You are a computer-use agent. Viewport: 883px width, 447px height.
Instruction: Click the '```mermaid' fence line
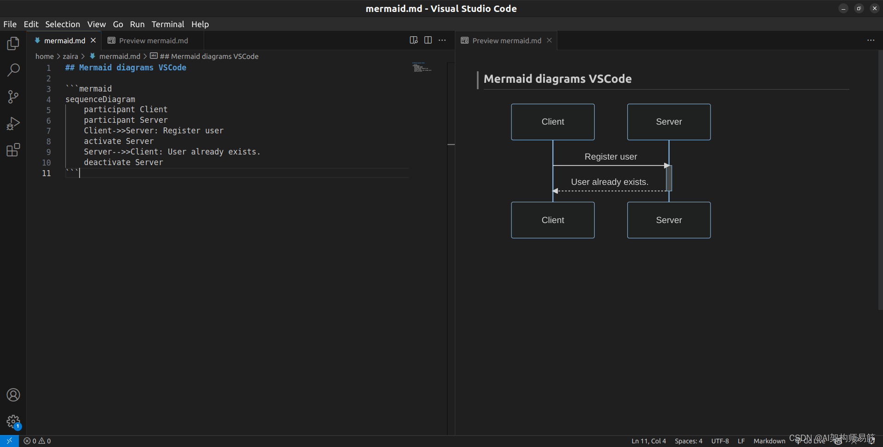click(89, 89)
